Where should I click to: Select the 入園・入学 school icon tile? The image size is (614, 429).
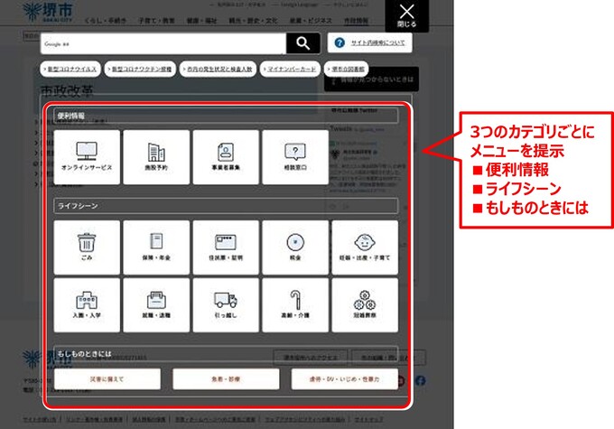[x=88, y=304]
